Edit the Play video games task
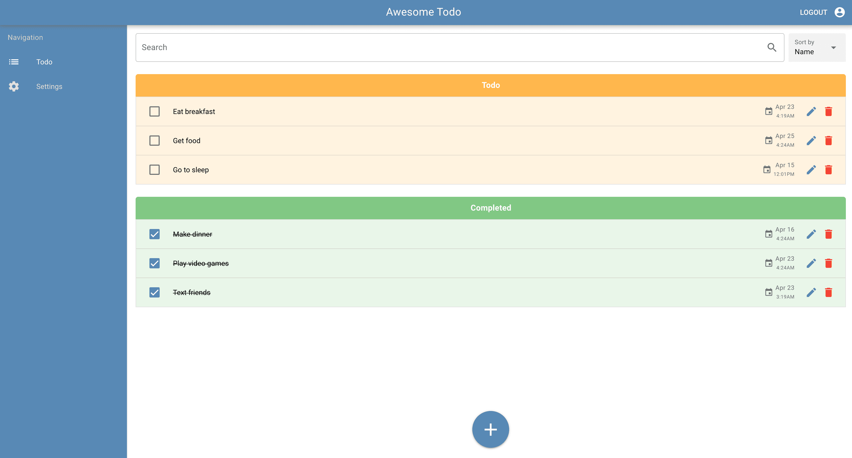 coord(811,263)
